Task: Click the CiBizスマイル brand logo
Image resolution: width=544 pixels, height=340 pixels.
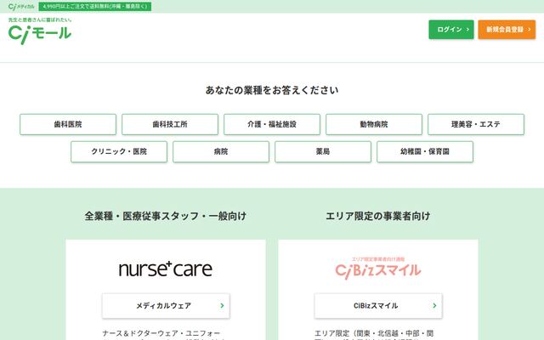Action: click(377, 269)
